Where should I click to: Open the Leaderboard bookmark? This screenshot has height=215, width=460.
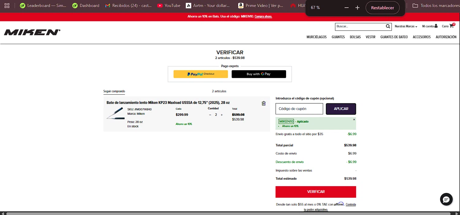click(43, 6)
